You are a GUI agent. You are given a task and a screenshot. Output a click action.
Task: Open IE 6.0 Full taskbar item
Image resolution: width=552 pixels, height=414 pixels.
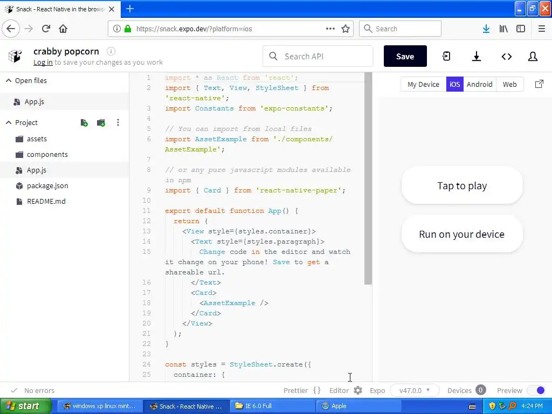[272, 406]
